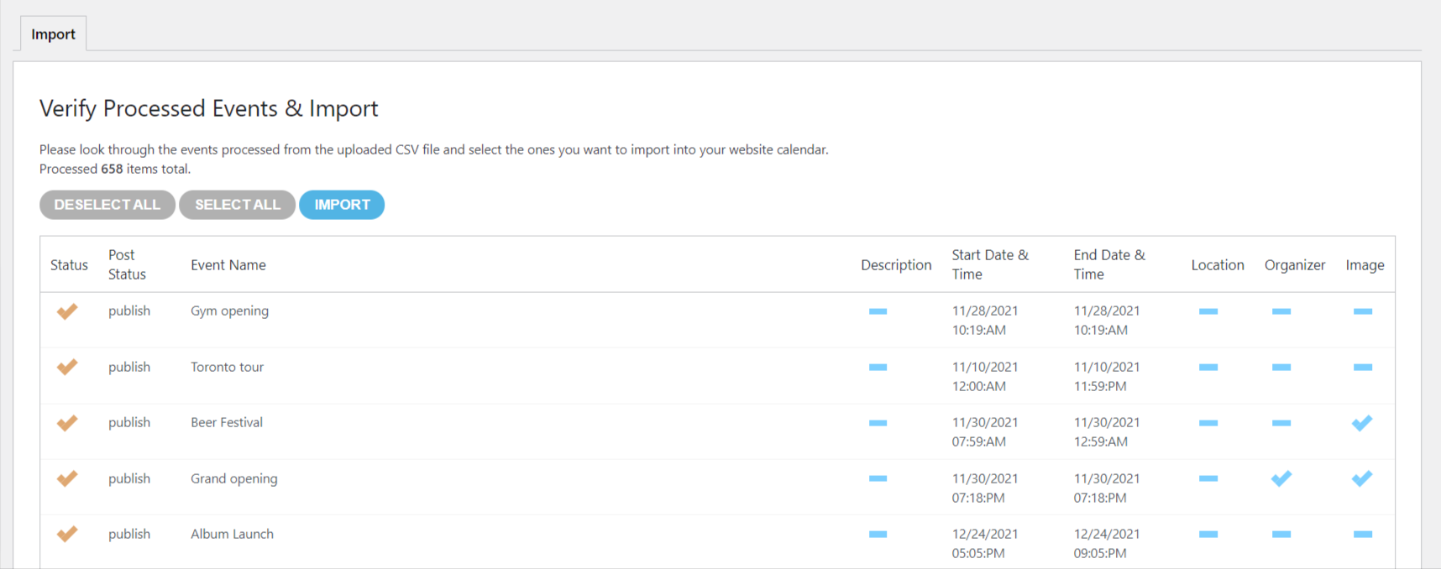
Task: Click Toronto tour location dash icon
Action: click(1208, 367)
